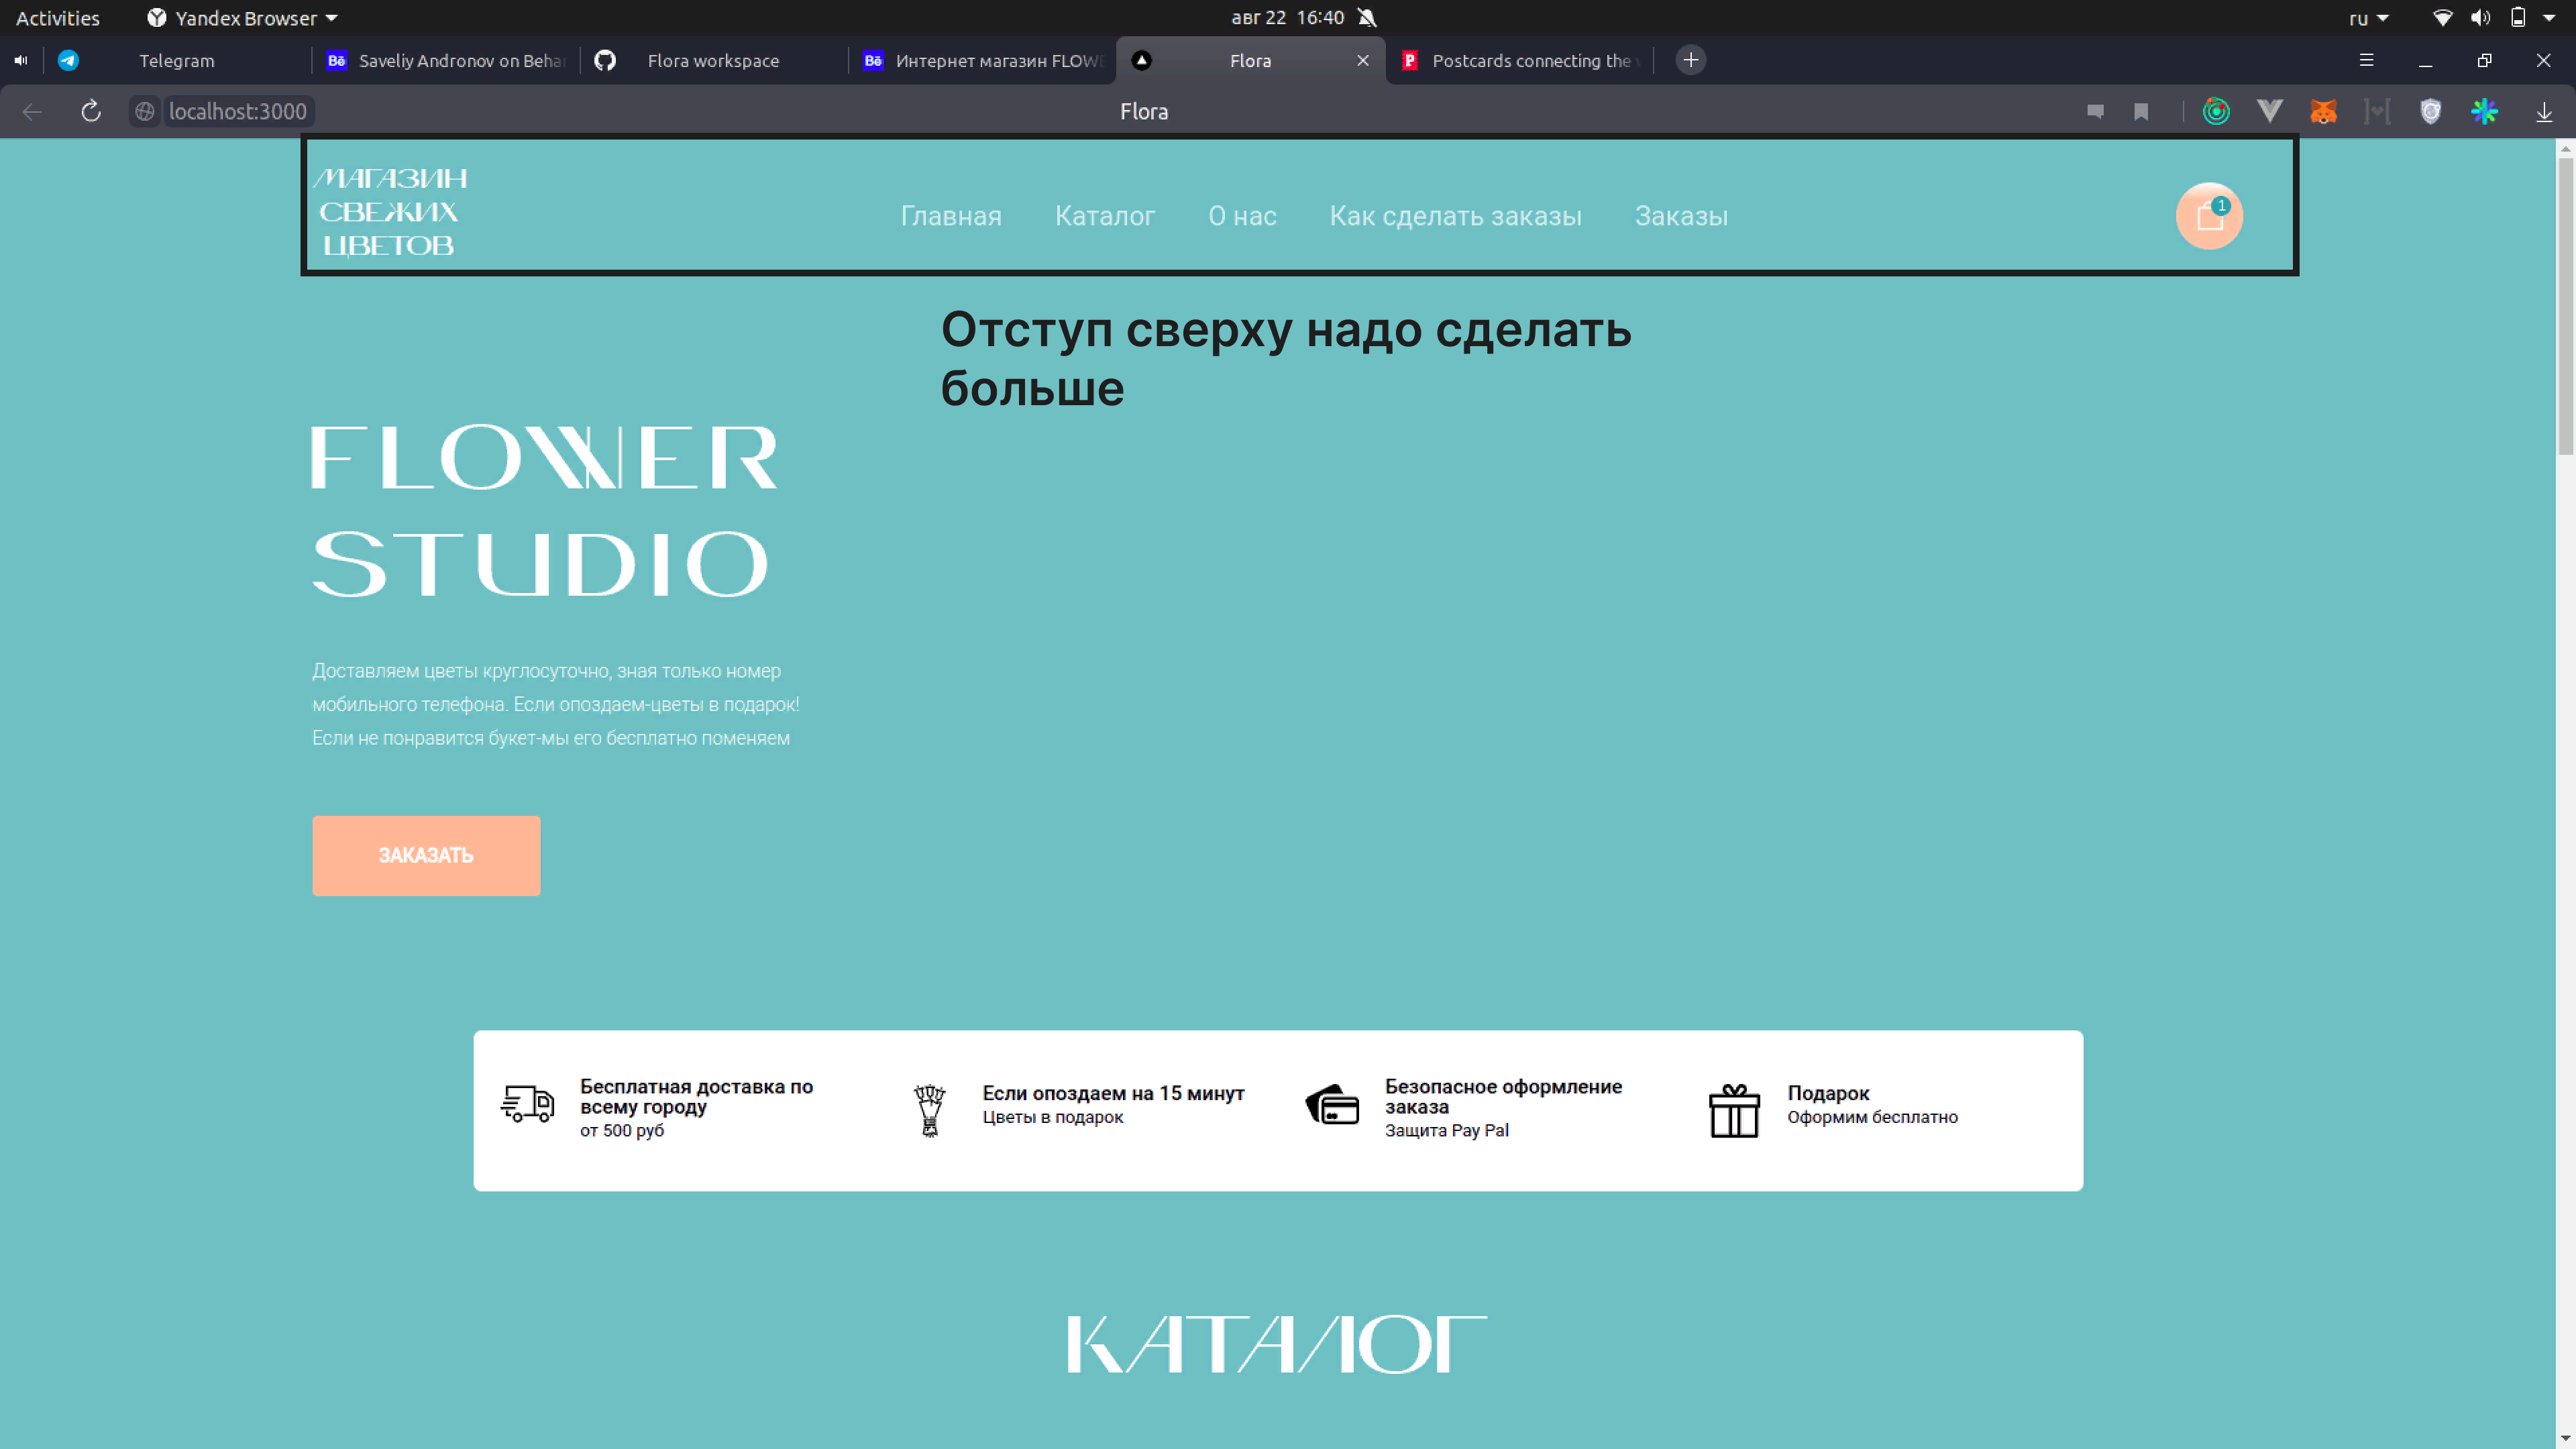
Task: Open the shopping cart icon
Action: coord(2209,216)
